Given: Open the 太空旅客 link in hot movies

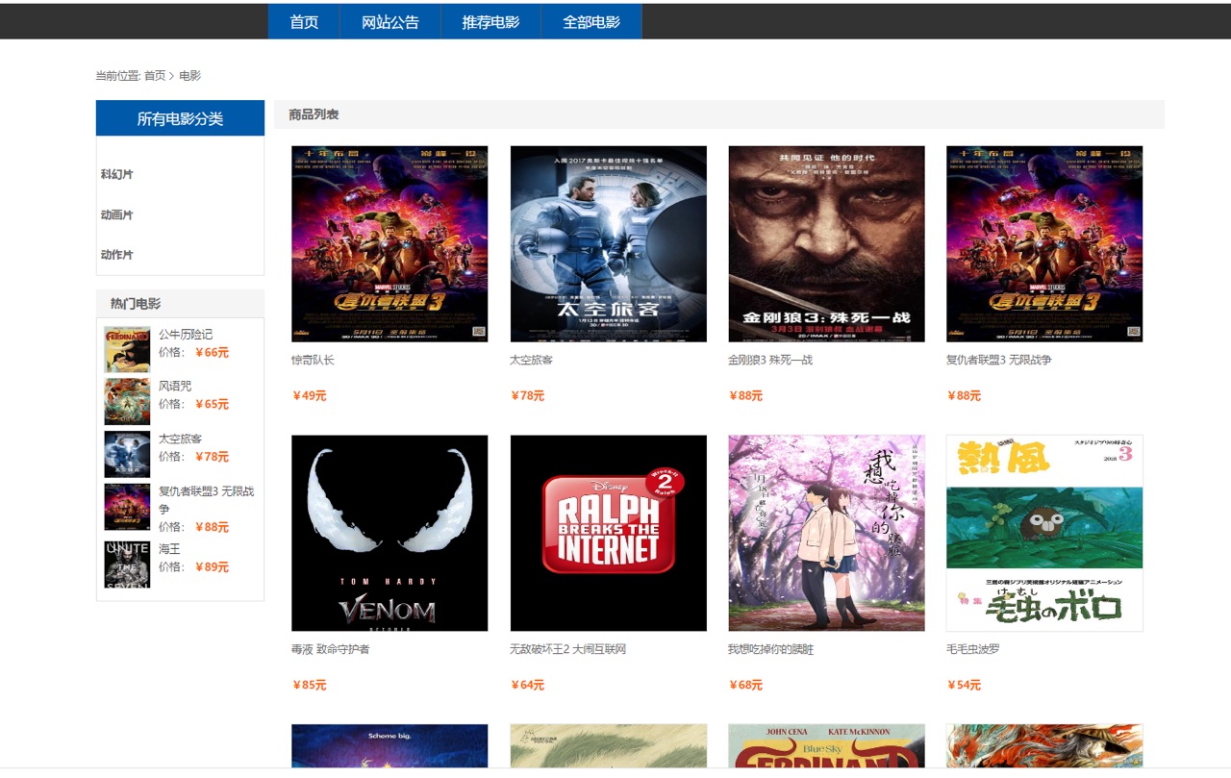Looking at the screenshot, I should [180, 439].
